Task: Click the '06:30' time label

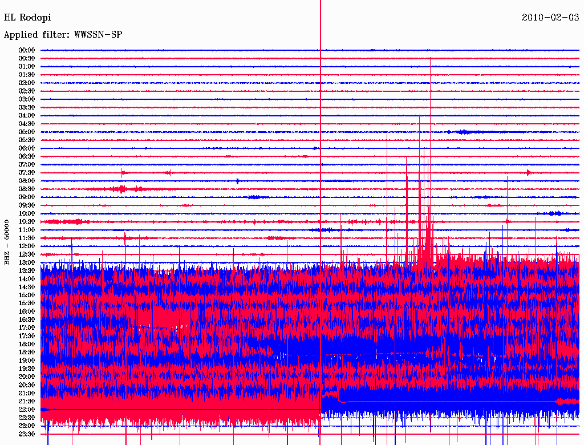Action: click(27, 156)
